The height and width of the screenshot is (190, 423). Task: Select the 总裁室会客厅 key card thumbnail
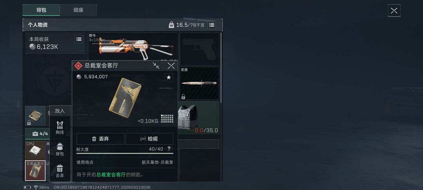[x=35, y=170]
